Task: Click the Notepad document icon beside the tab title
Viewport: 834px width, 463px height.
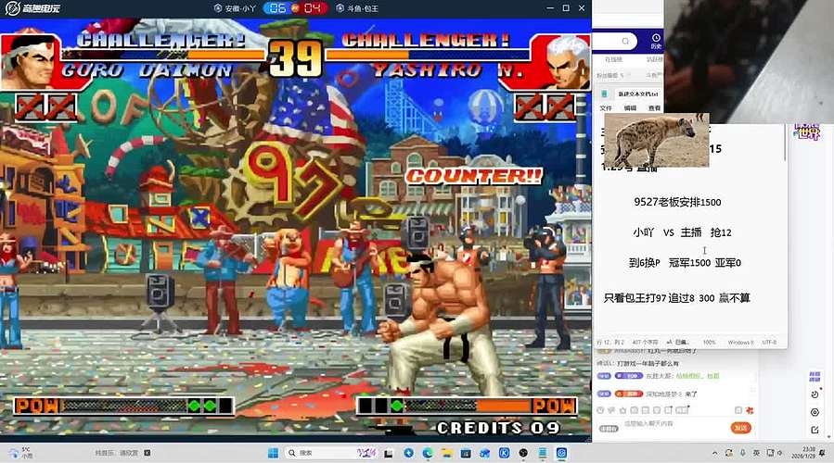Action: pos(604,94)
